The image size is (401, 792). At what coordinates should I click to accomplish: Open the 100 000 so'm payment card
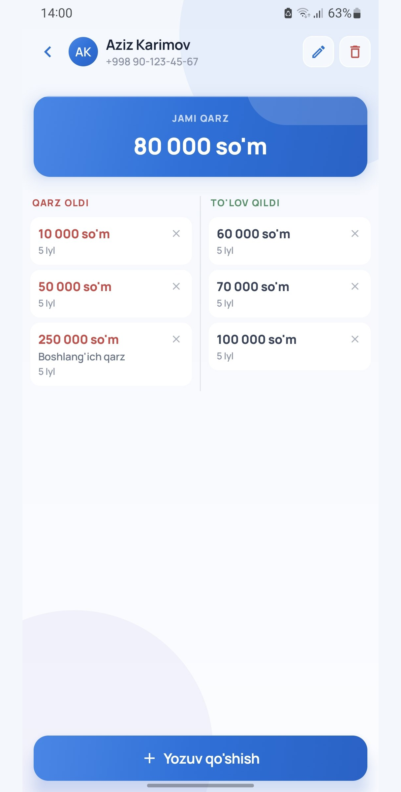pos(290,346)
